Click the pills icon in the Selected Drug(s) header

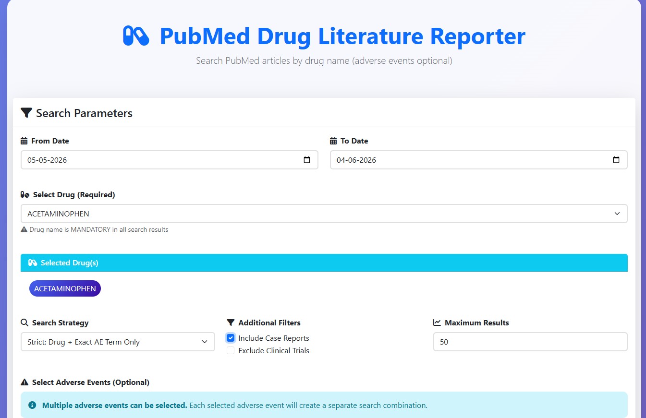[33, 263]
